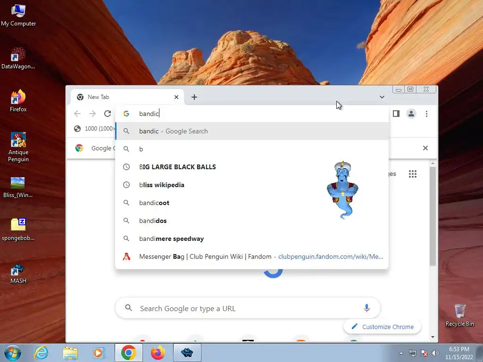Click the blue genie character
Screen dimensions: 483x362
click(x=342, y=189)
